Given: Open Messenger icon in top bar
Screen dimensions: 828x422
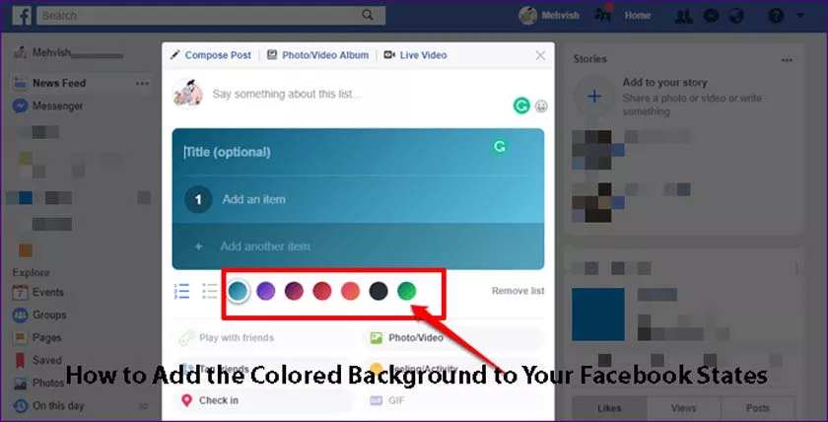Looking at the screenshot, I should (x=711, y=16).
